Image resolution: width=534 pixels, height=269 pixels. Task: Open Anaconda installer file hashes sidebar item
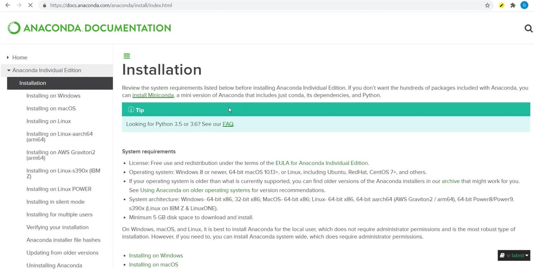click(x=64, y=240)
